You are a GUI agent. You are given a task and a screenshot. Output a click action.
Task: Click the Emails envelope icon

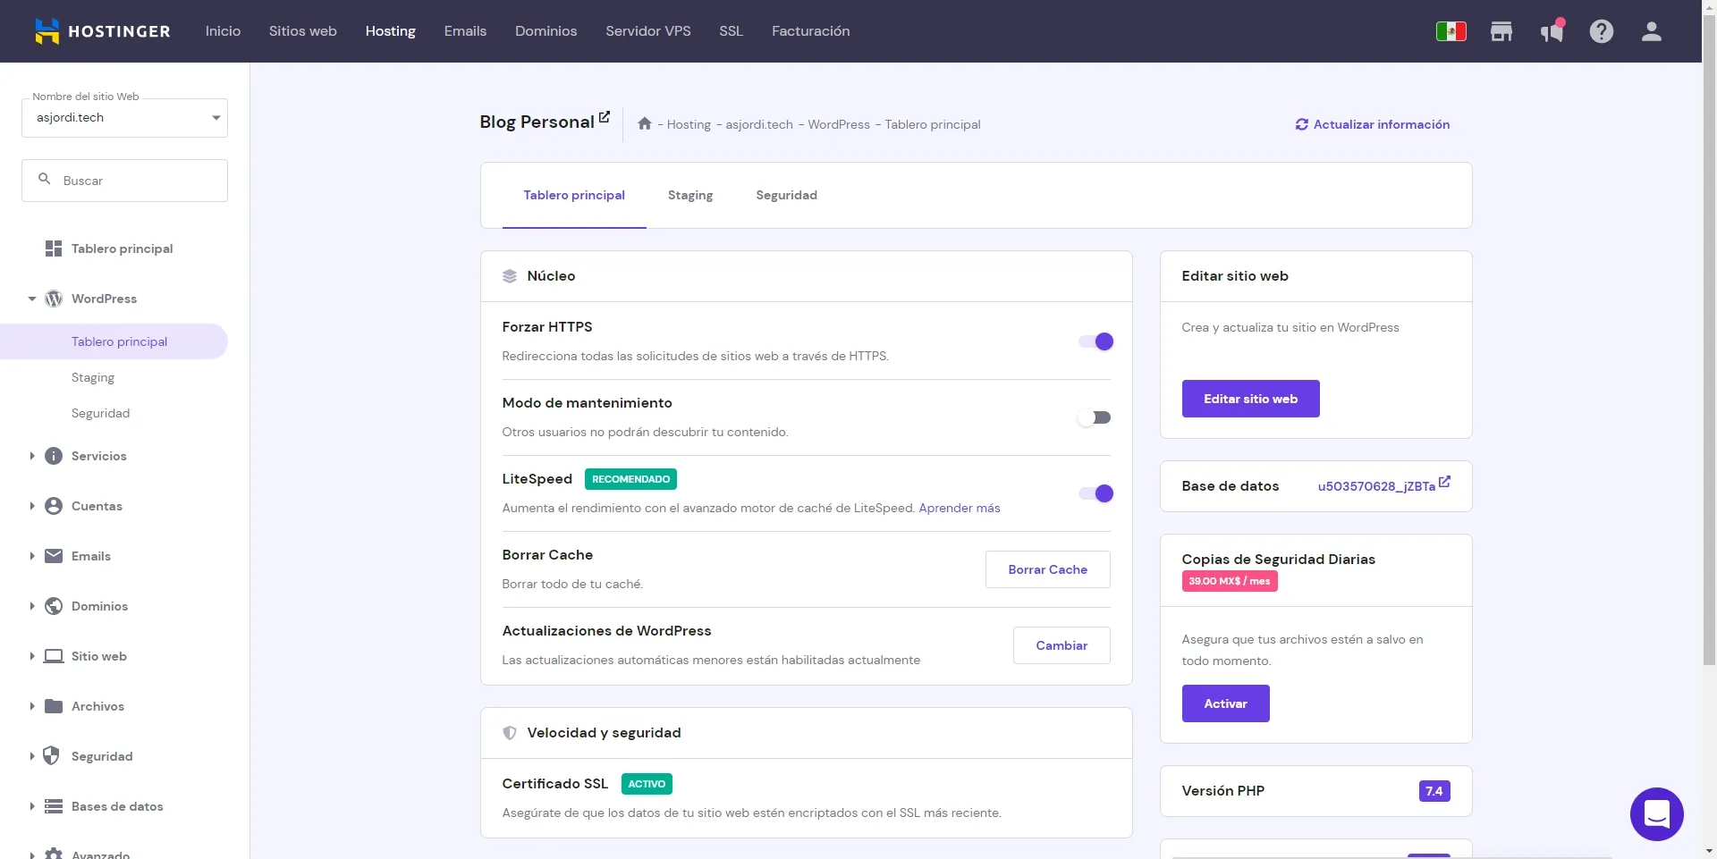54,556
